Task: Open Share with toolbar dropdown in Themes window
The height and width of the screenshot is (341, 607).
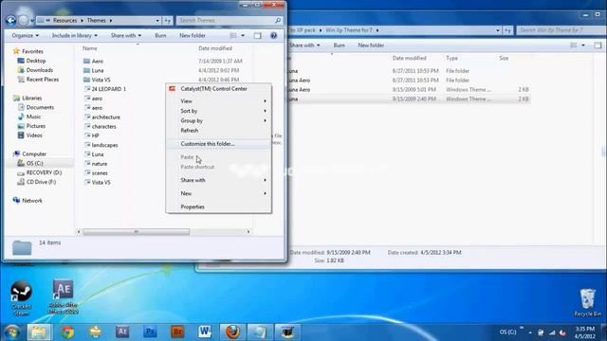Action: pos(126,36)
